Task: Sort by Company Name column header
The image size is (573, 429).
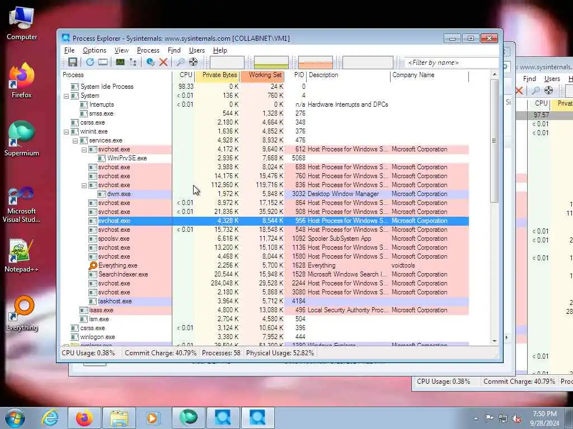Action: click(x=429, y=75)
